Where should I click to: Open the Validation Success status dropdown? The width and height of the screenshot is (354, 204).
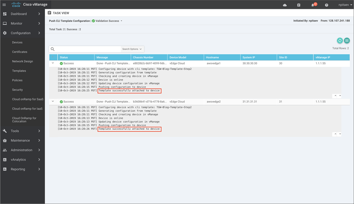(x=121, y=21)
